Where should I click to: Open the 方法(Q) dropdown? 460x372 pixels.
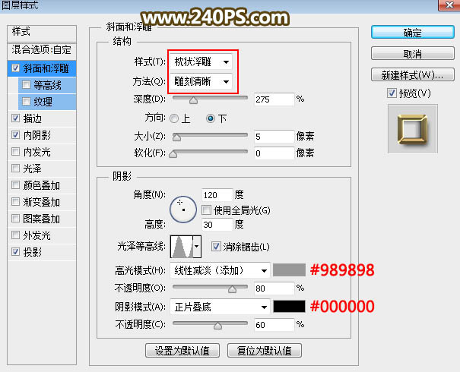coord(201,81)
